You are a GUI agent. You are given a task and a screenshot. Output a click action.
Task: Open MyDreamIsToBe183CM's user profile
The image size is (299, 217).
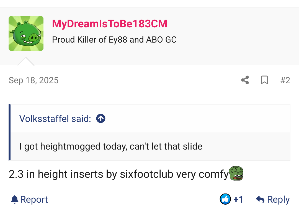(x=110, y=24)
